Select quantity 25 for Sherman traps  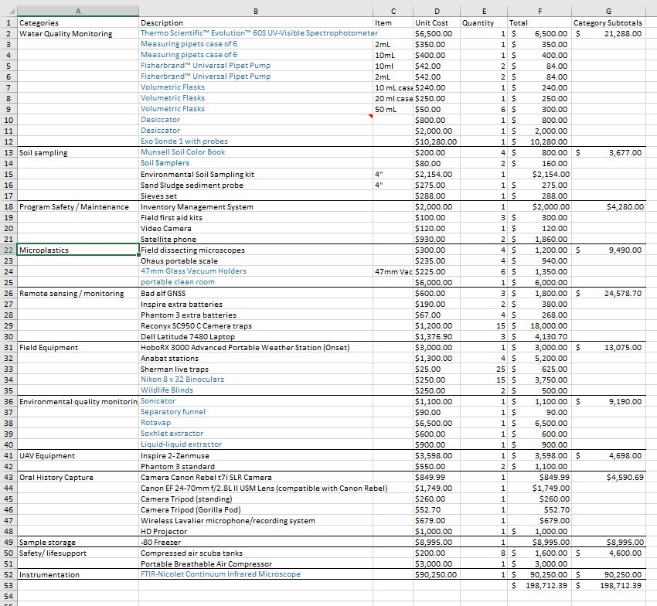tap(484, 369)
